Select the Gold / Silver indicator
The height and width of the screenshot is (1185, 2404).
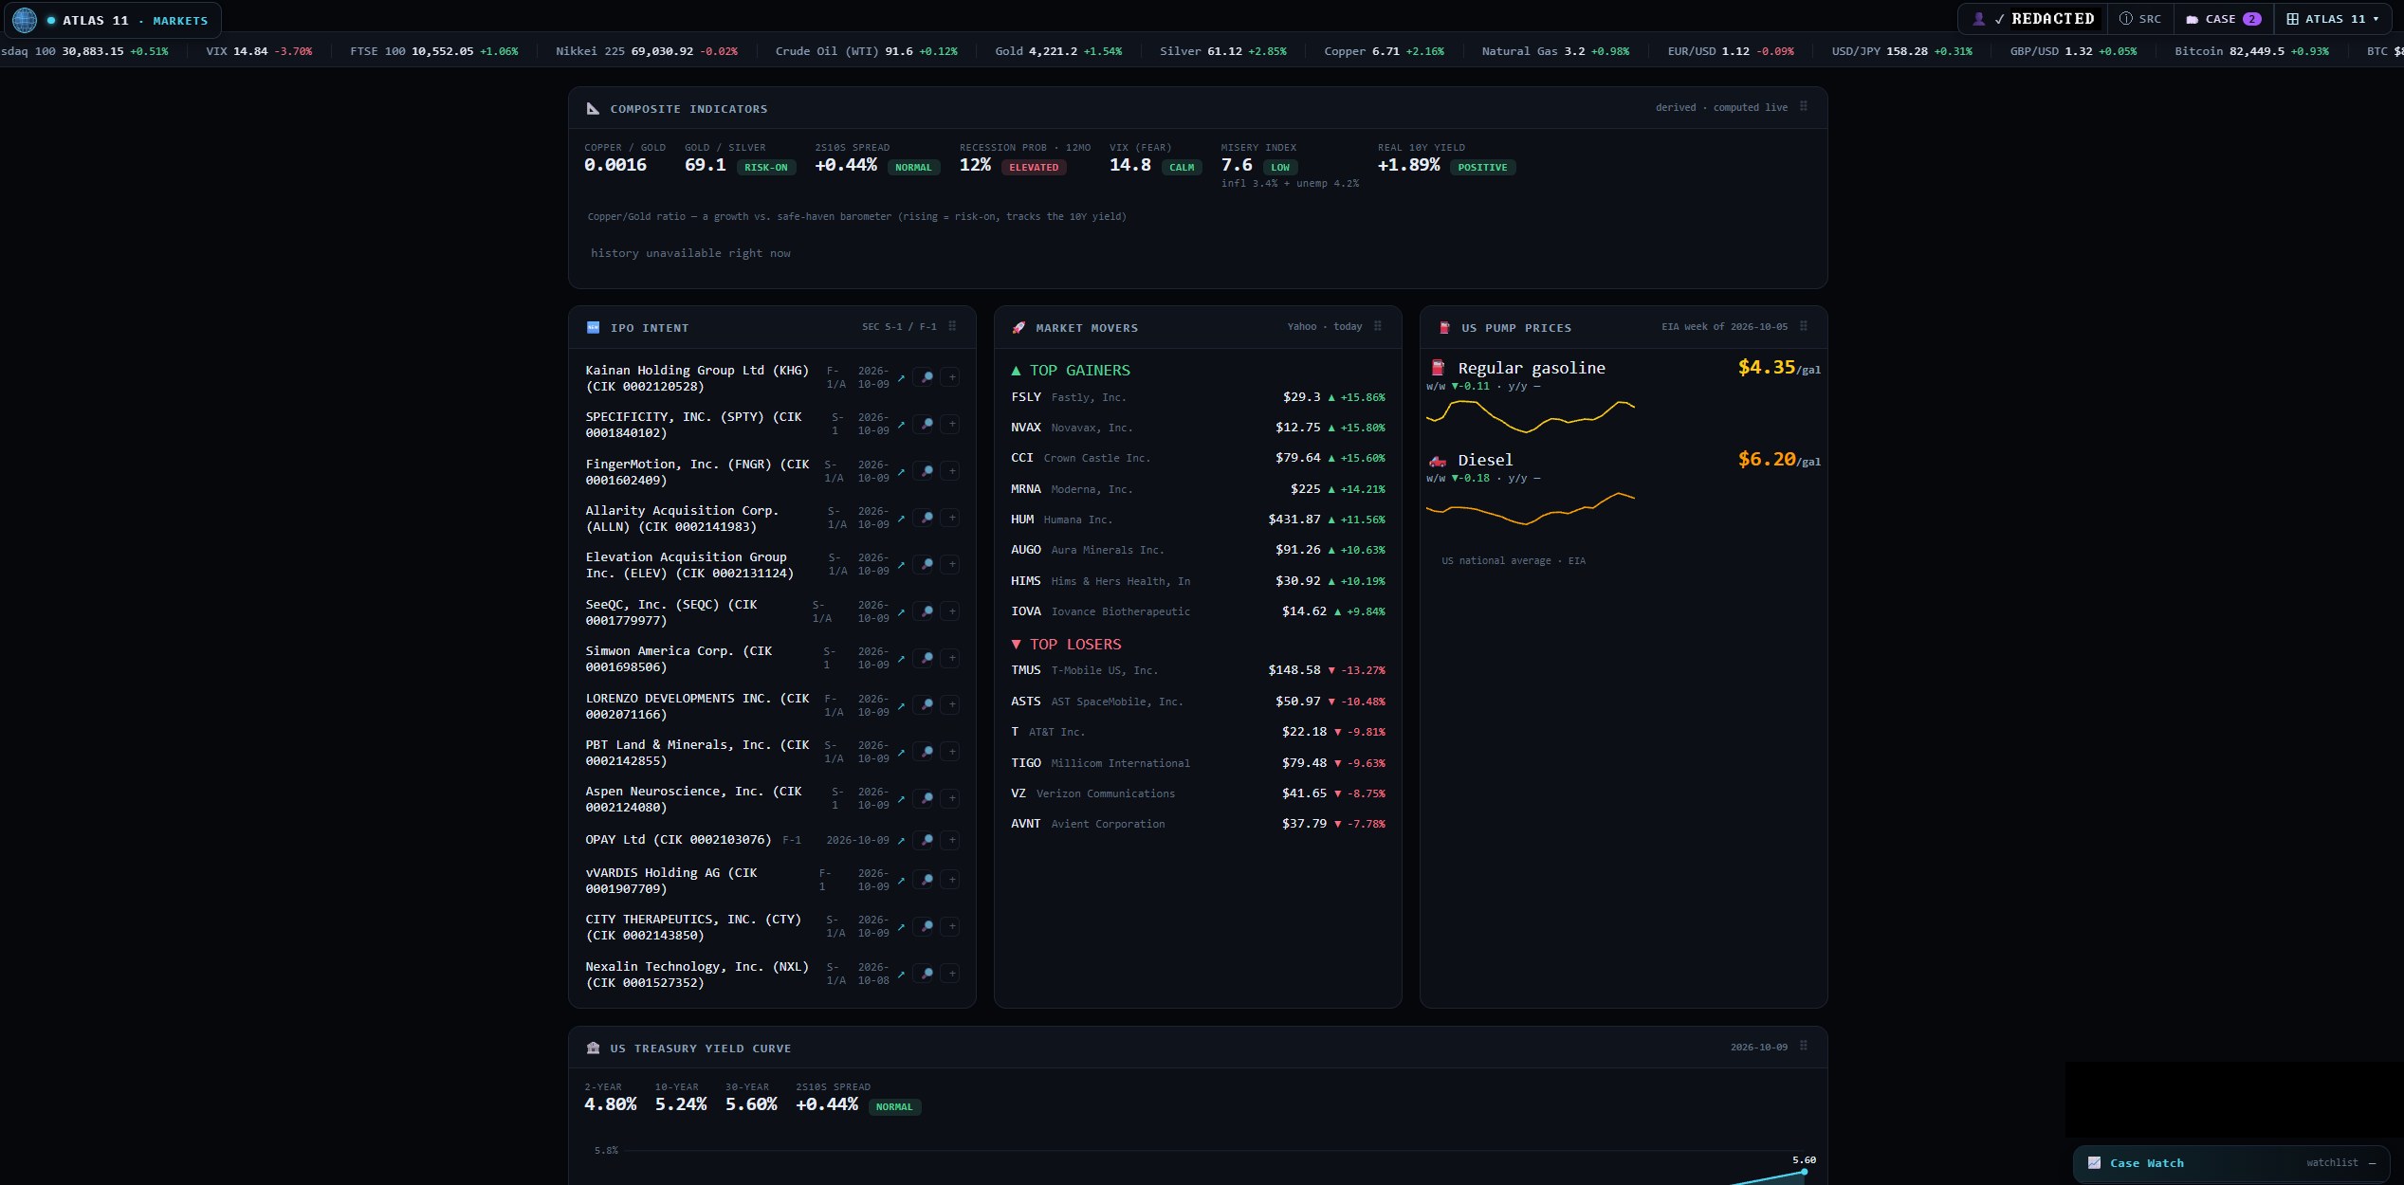[739, 158]
